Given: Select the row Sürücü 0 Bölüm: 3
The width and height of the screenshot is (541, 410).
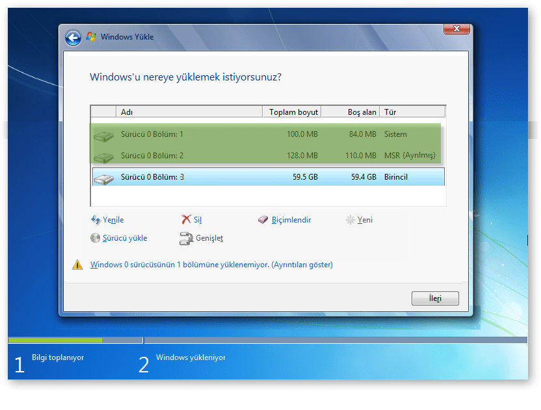Looking at the screenshot, I should coord(269,176).
